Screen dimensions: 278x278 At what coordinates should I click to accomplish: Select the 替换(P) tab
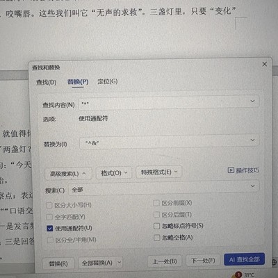78,82
